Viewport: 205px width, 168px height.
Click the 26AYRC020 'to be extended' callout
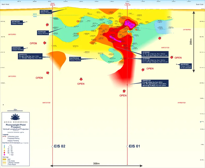pyautogui.click(x=186, y=66)
